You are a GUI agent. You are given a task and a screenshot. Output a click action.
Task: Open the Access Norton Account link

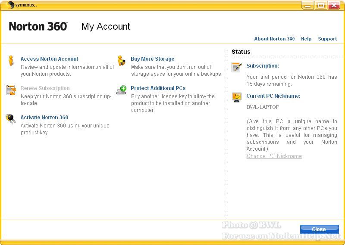point(49,59)
